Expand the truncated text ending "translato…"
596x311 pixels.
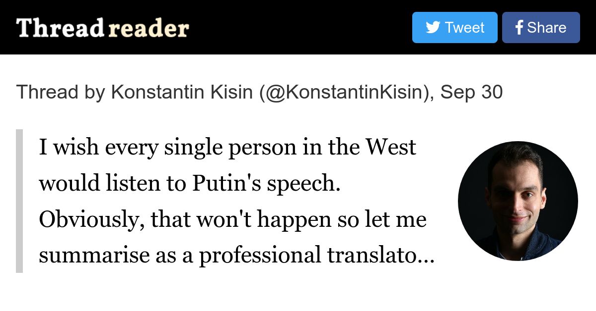[x=237, y=256]
